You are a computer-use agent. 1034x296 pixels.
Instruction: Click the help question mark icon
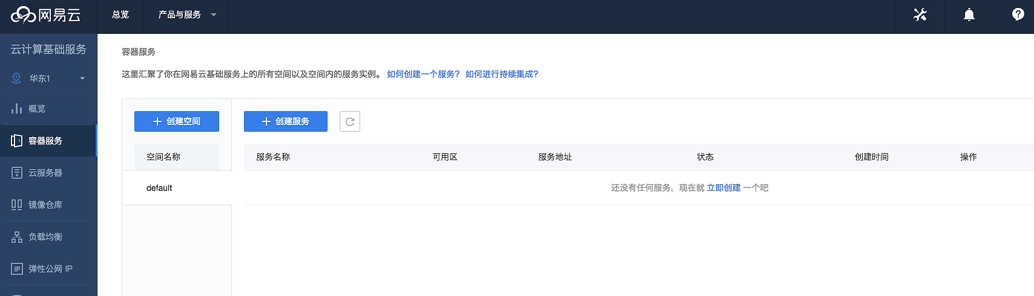[1018, 14]
